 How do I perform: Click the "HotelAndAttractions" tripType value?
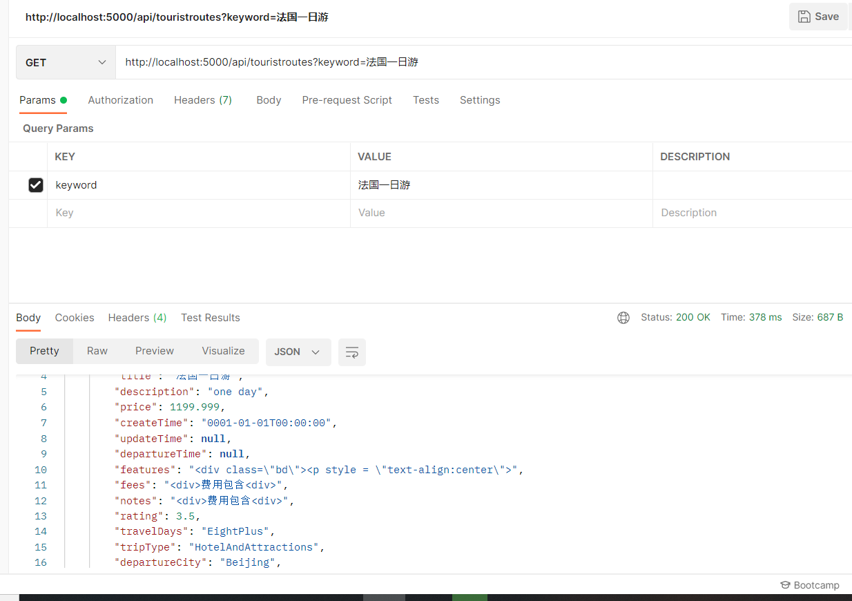pos(254,547)
